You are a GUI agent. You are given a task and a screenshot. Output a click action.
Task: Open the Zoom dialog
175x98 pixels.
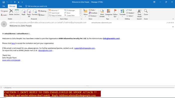146,12
